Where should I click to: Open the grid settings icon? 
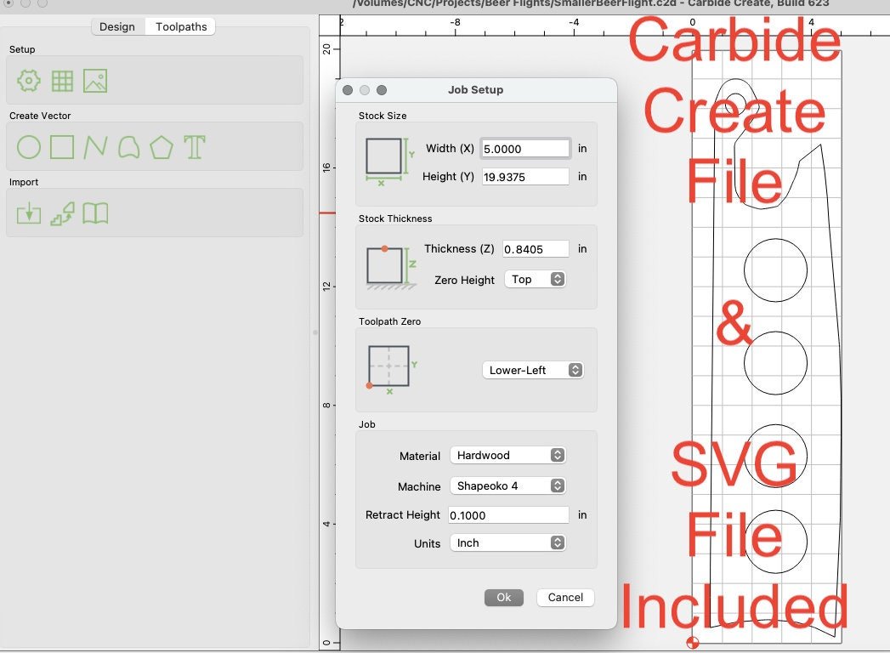point(62,81)
